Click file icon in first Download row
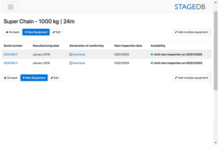Viewport: 218px width, 145px height. (x=71, y=54)
